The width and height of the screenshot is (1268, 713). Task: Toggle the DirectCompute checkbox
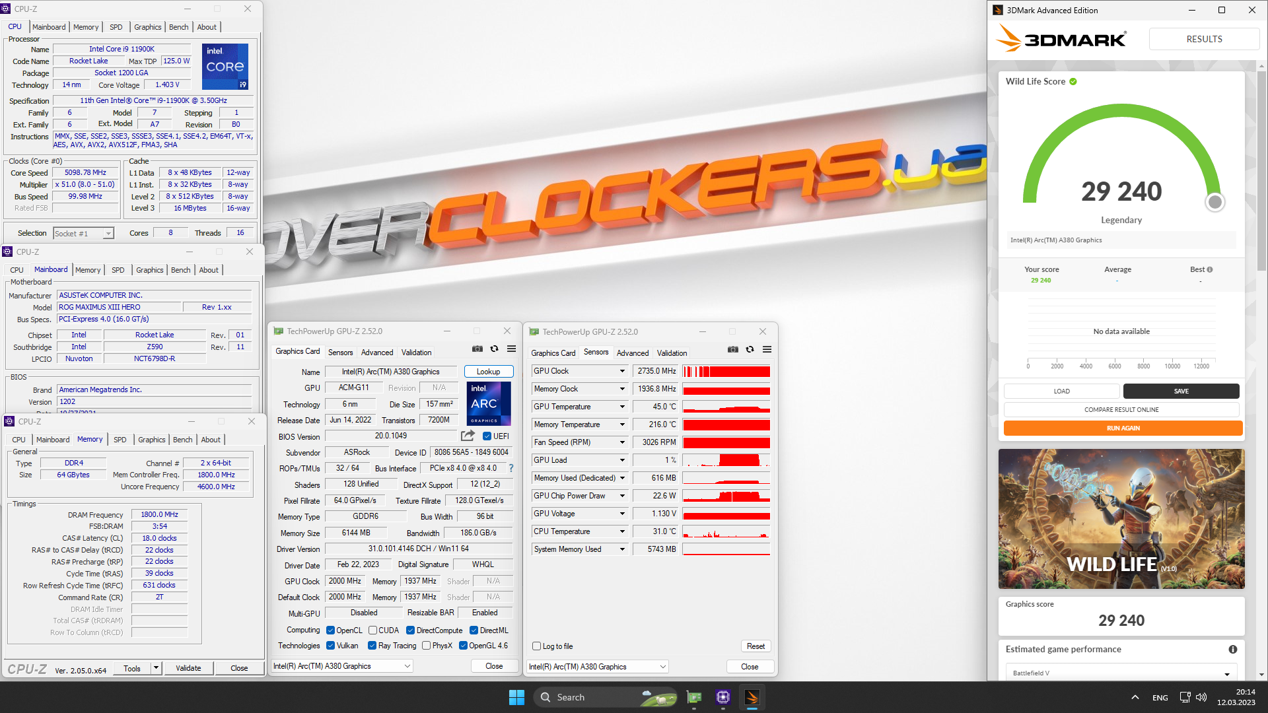pyautogui.click(x=410, y=630)
